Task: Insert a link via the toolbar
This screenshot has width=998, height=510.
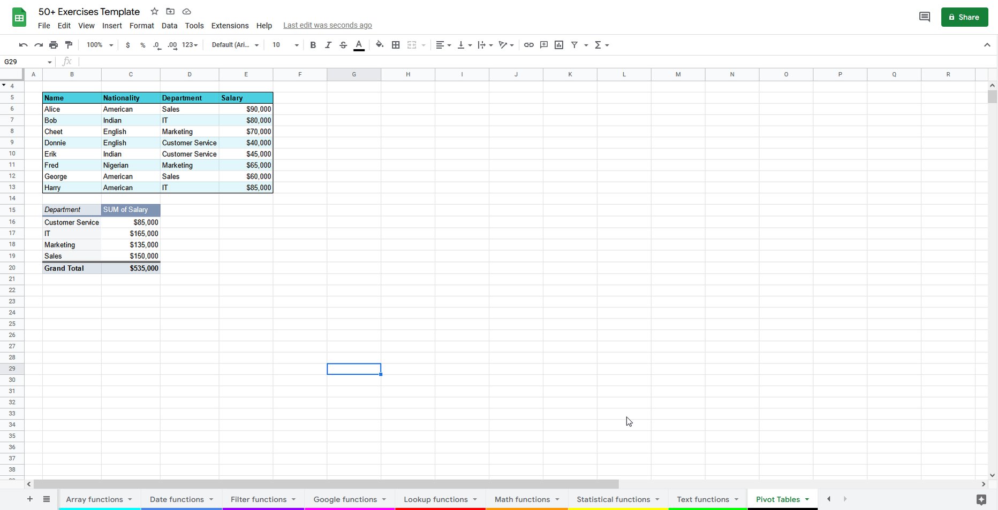Action: [x=529, y=45]
